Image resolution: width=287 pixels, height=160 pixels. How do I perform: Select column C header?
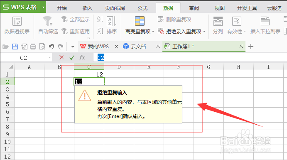click(x=89, y=67)
